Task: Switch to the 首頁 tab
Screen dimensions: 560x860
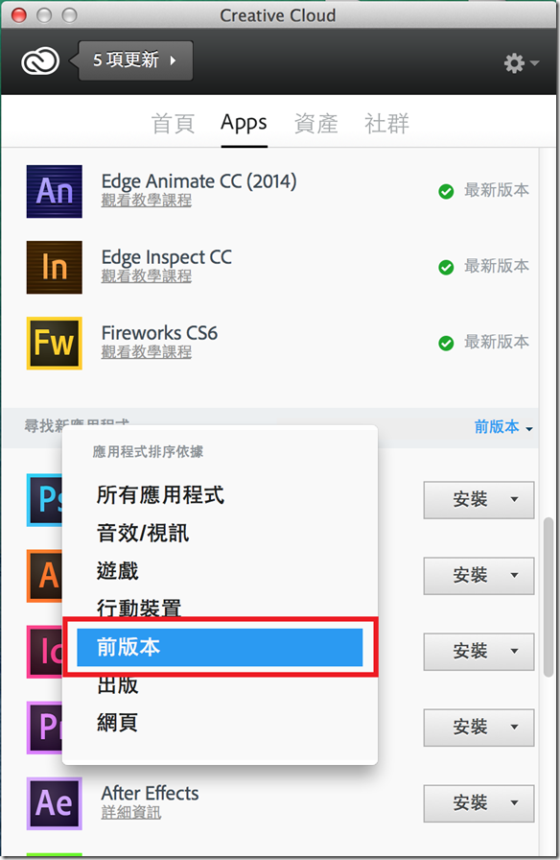Action: pyautogui.click(x=173, y=124)
